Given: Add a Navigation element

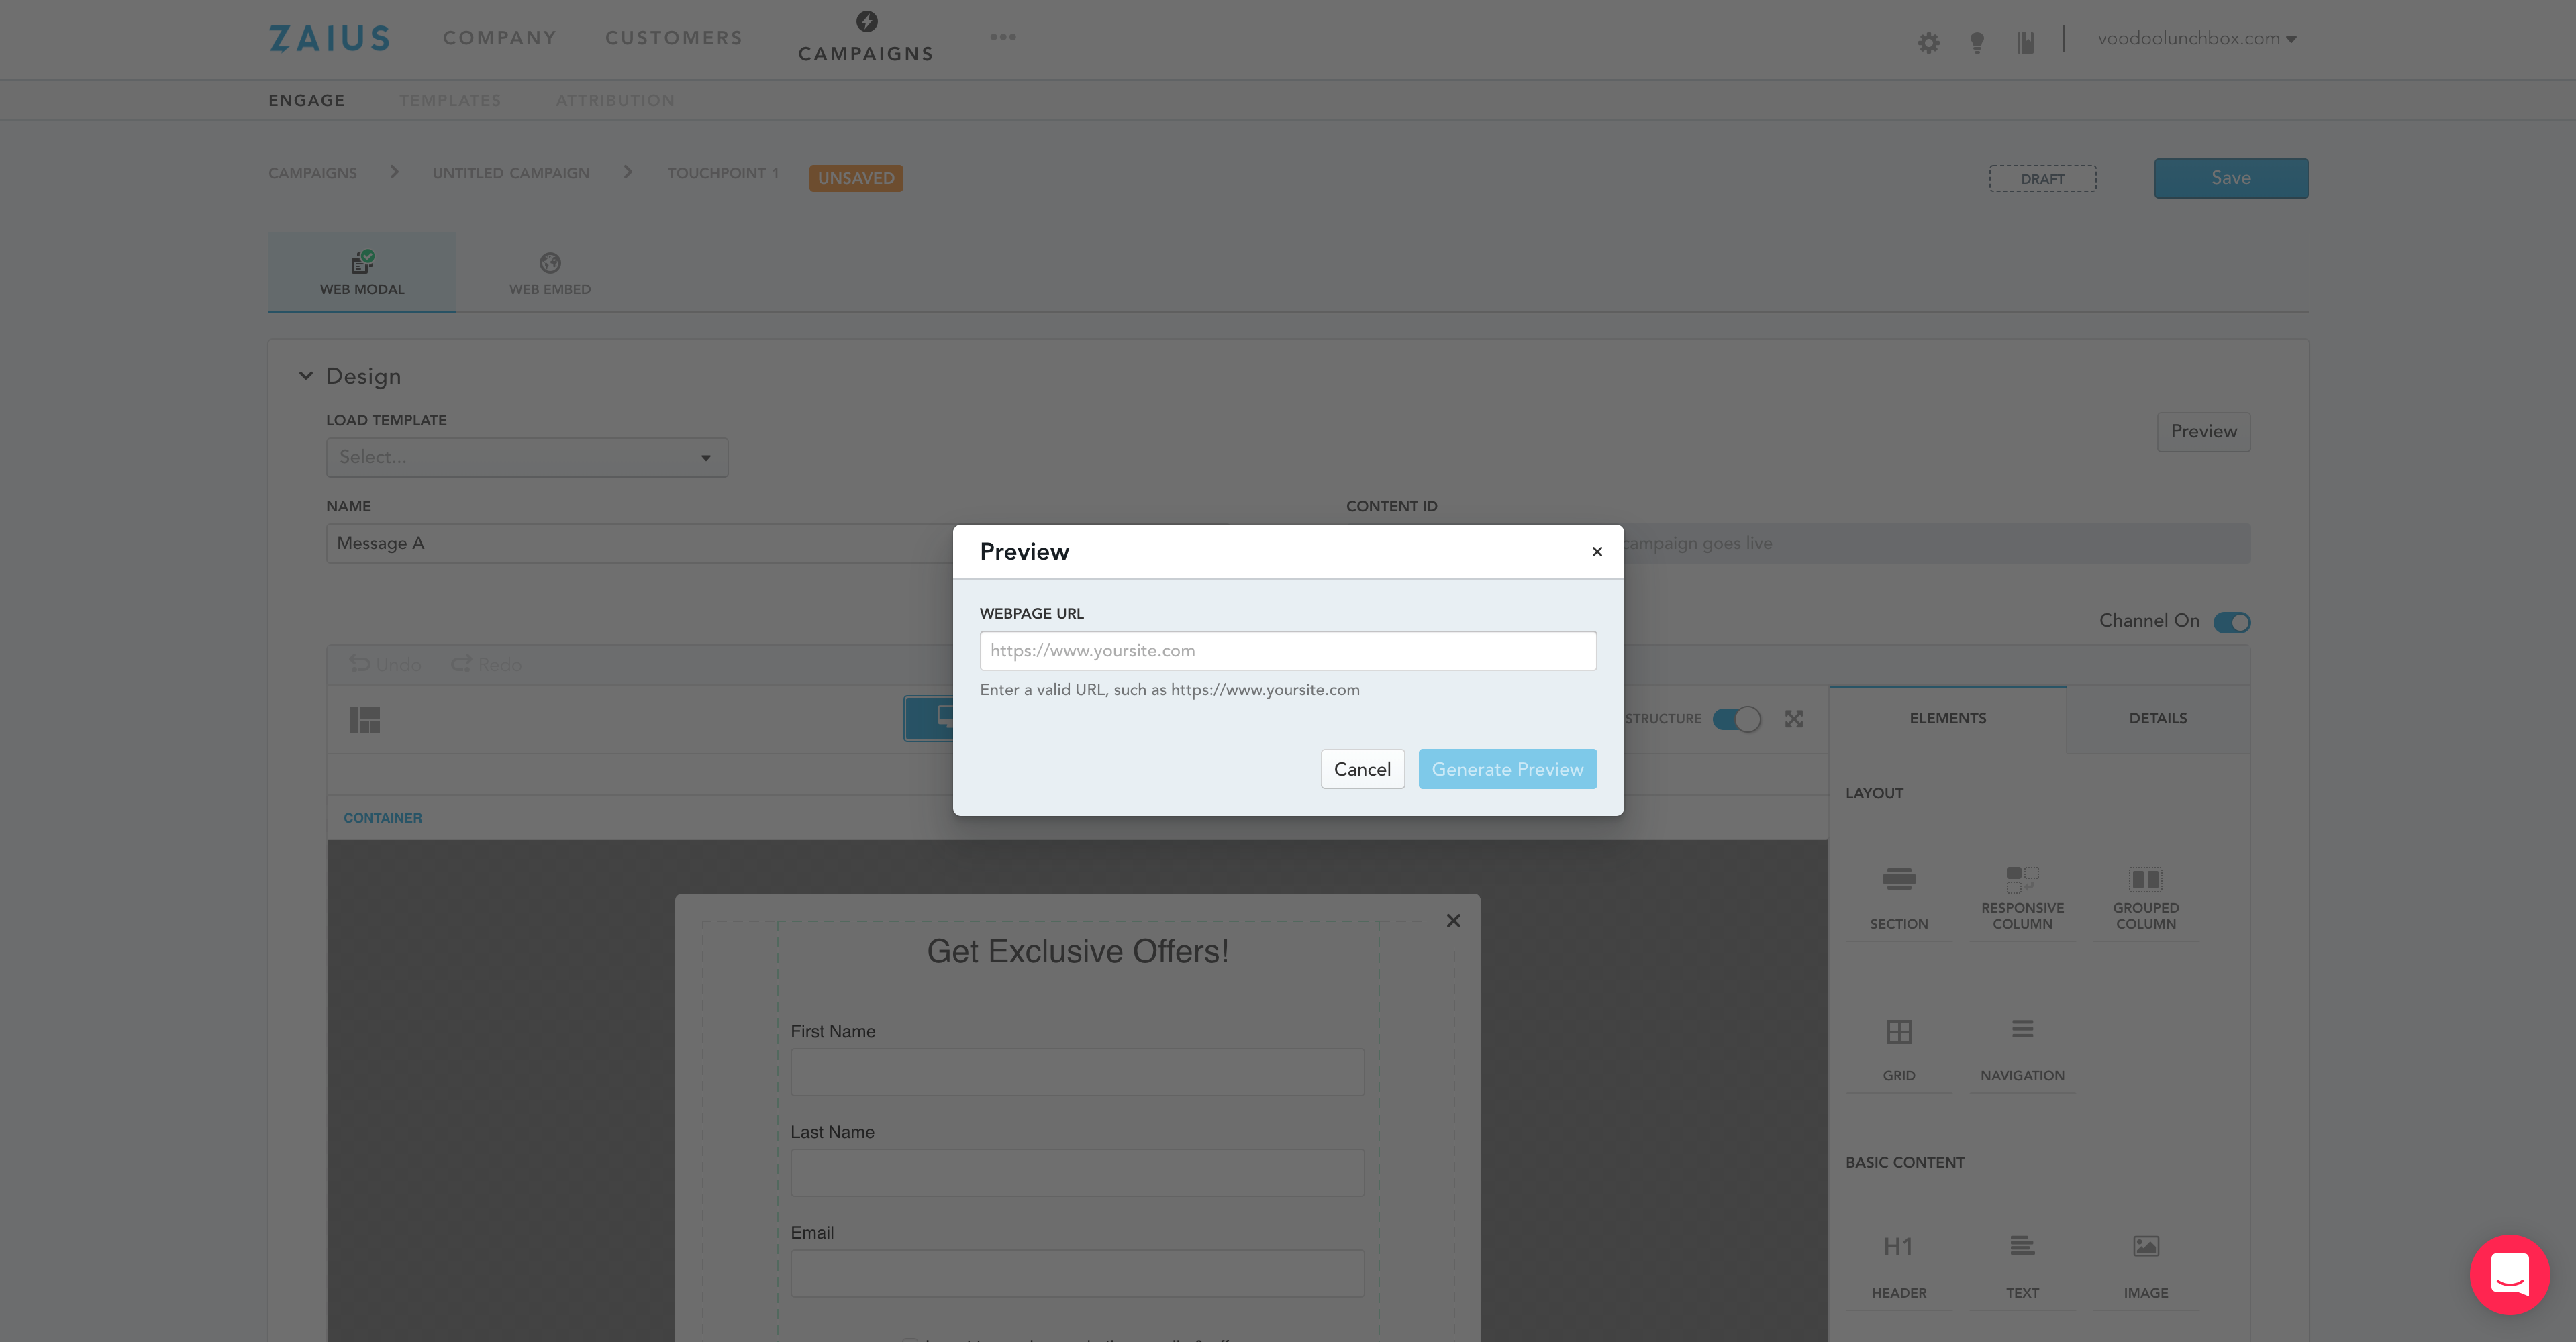Looking at the screenshot, I should pyautogui.click(x=2022, y=1049).
